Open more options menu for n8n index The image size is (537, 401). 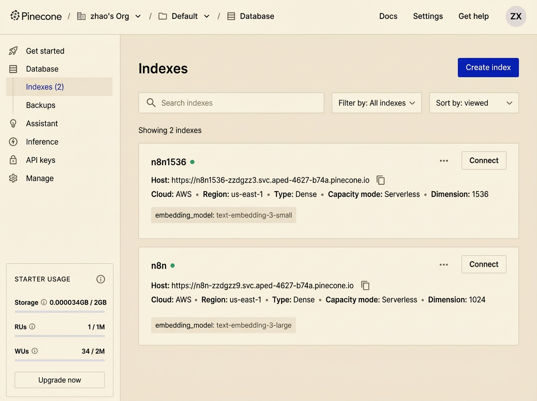443,264
